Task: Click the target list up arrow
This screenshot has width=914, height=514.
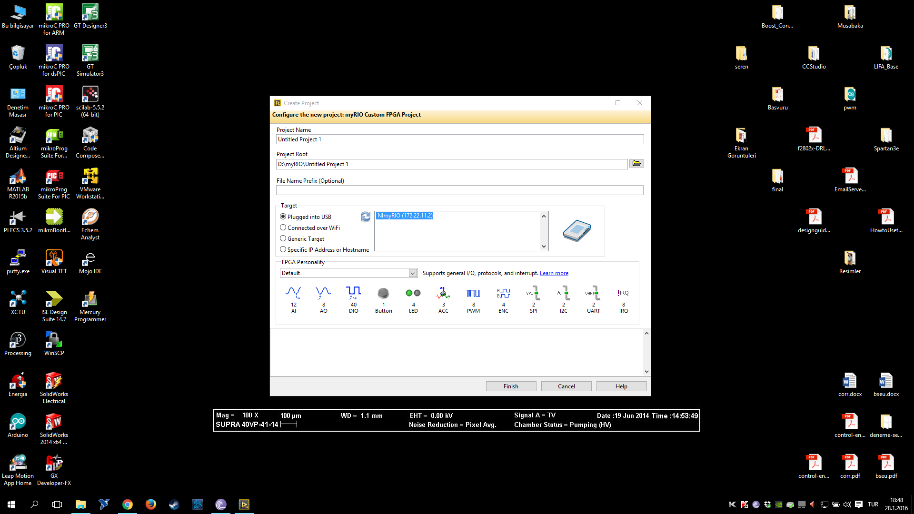Action: [x=544, y=216]
